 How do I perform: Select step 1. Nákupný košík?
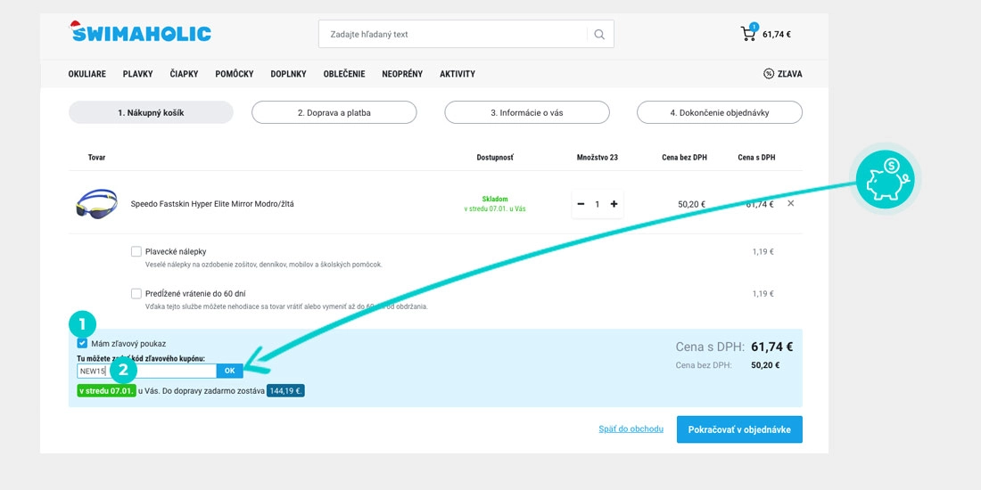click(151, 112)
